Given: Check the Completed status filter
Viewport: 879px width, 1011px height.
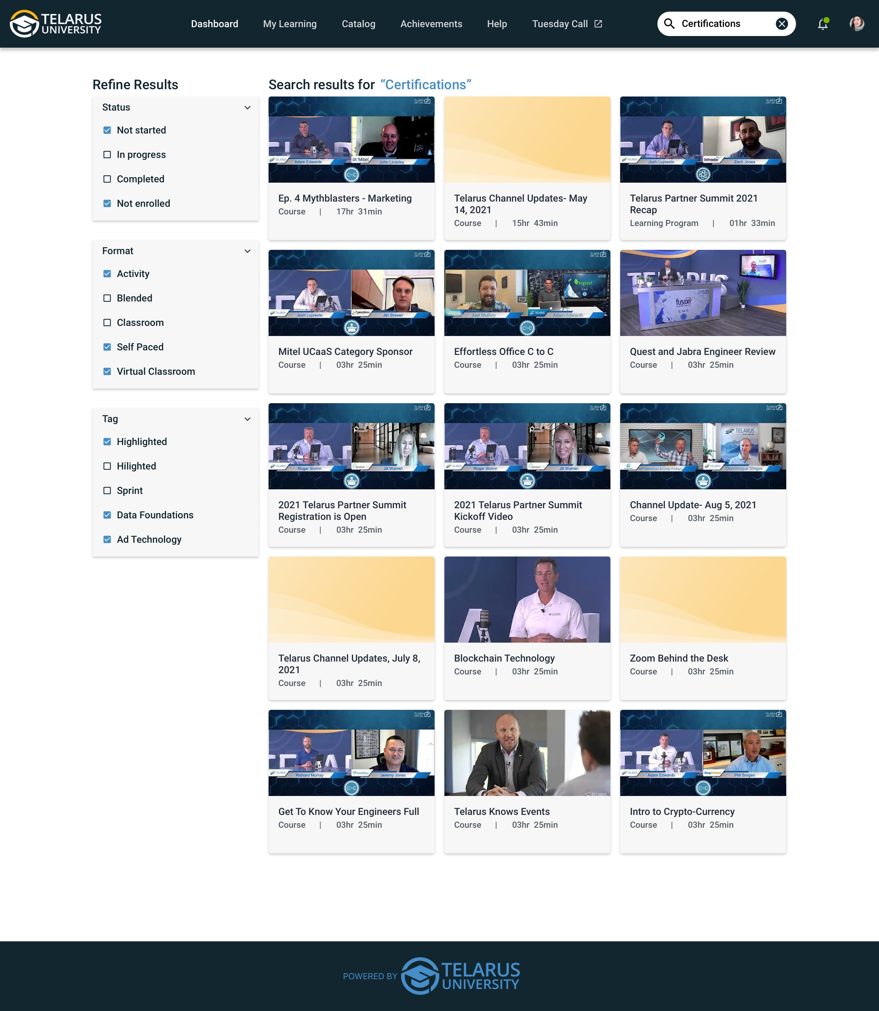Looking at the screenshot, I should [x=107, y=179].
